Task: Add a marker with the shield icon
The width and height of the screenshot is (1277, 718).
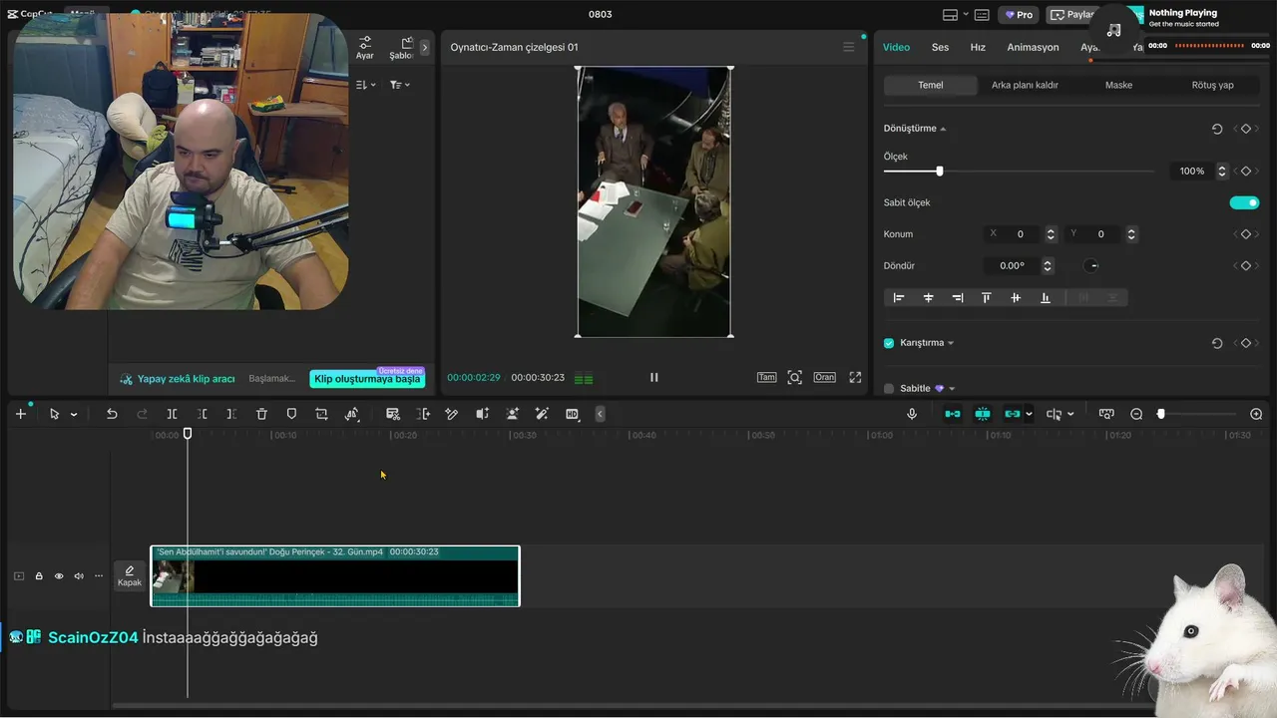Action: pyautogui.click(x=291, y=414)
